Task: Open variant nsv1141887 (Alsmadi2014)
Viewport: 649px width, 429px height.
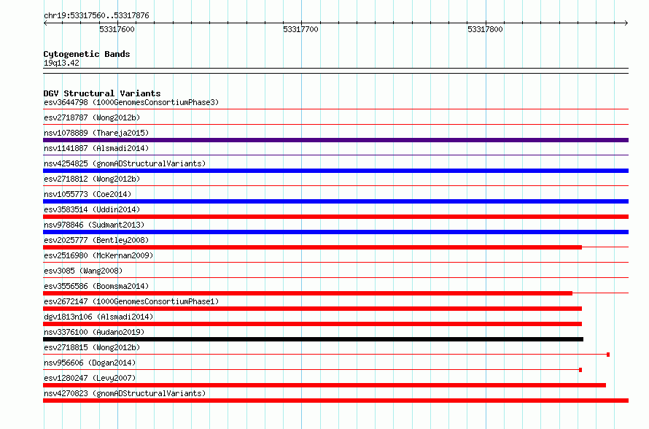Action: [x=96, y=148]
